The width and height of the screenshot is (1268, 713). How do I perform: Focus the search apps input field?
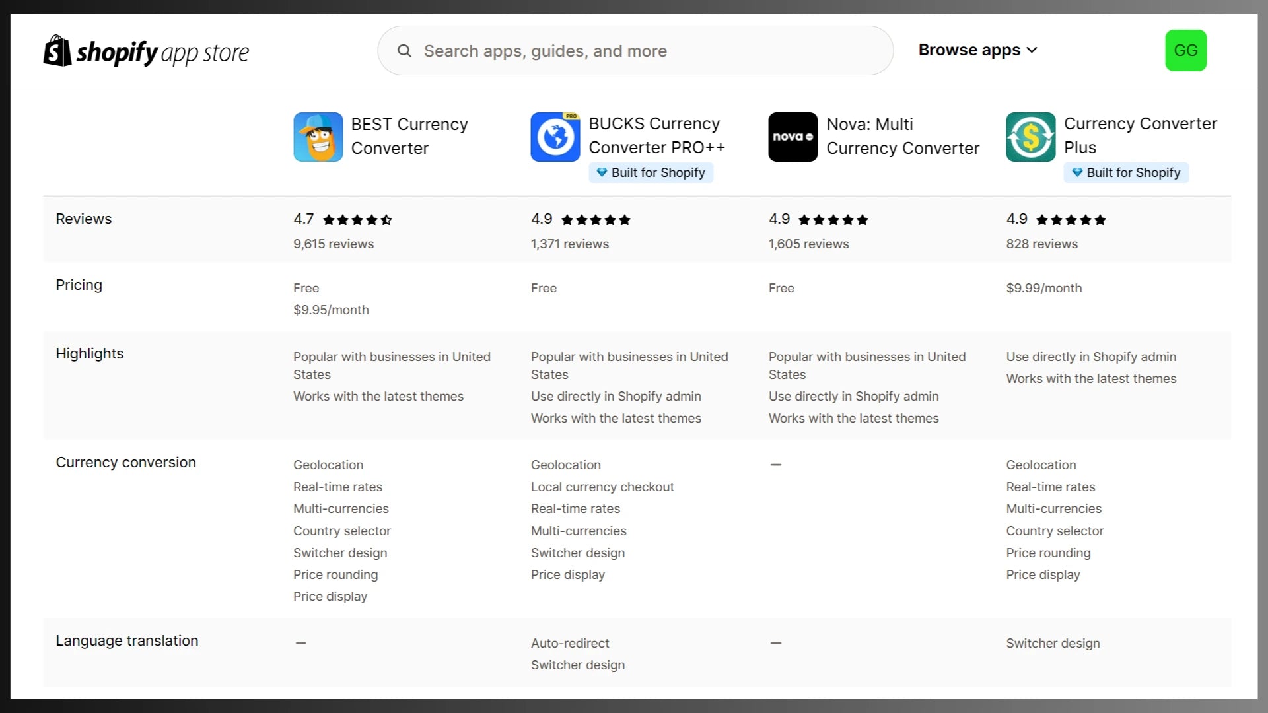click(x=647, y=51)
